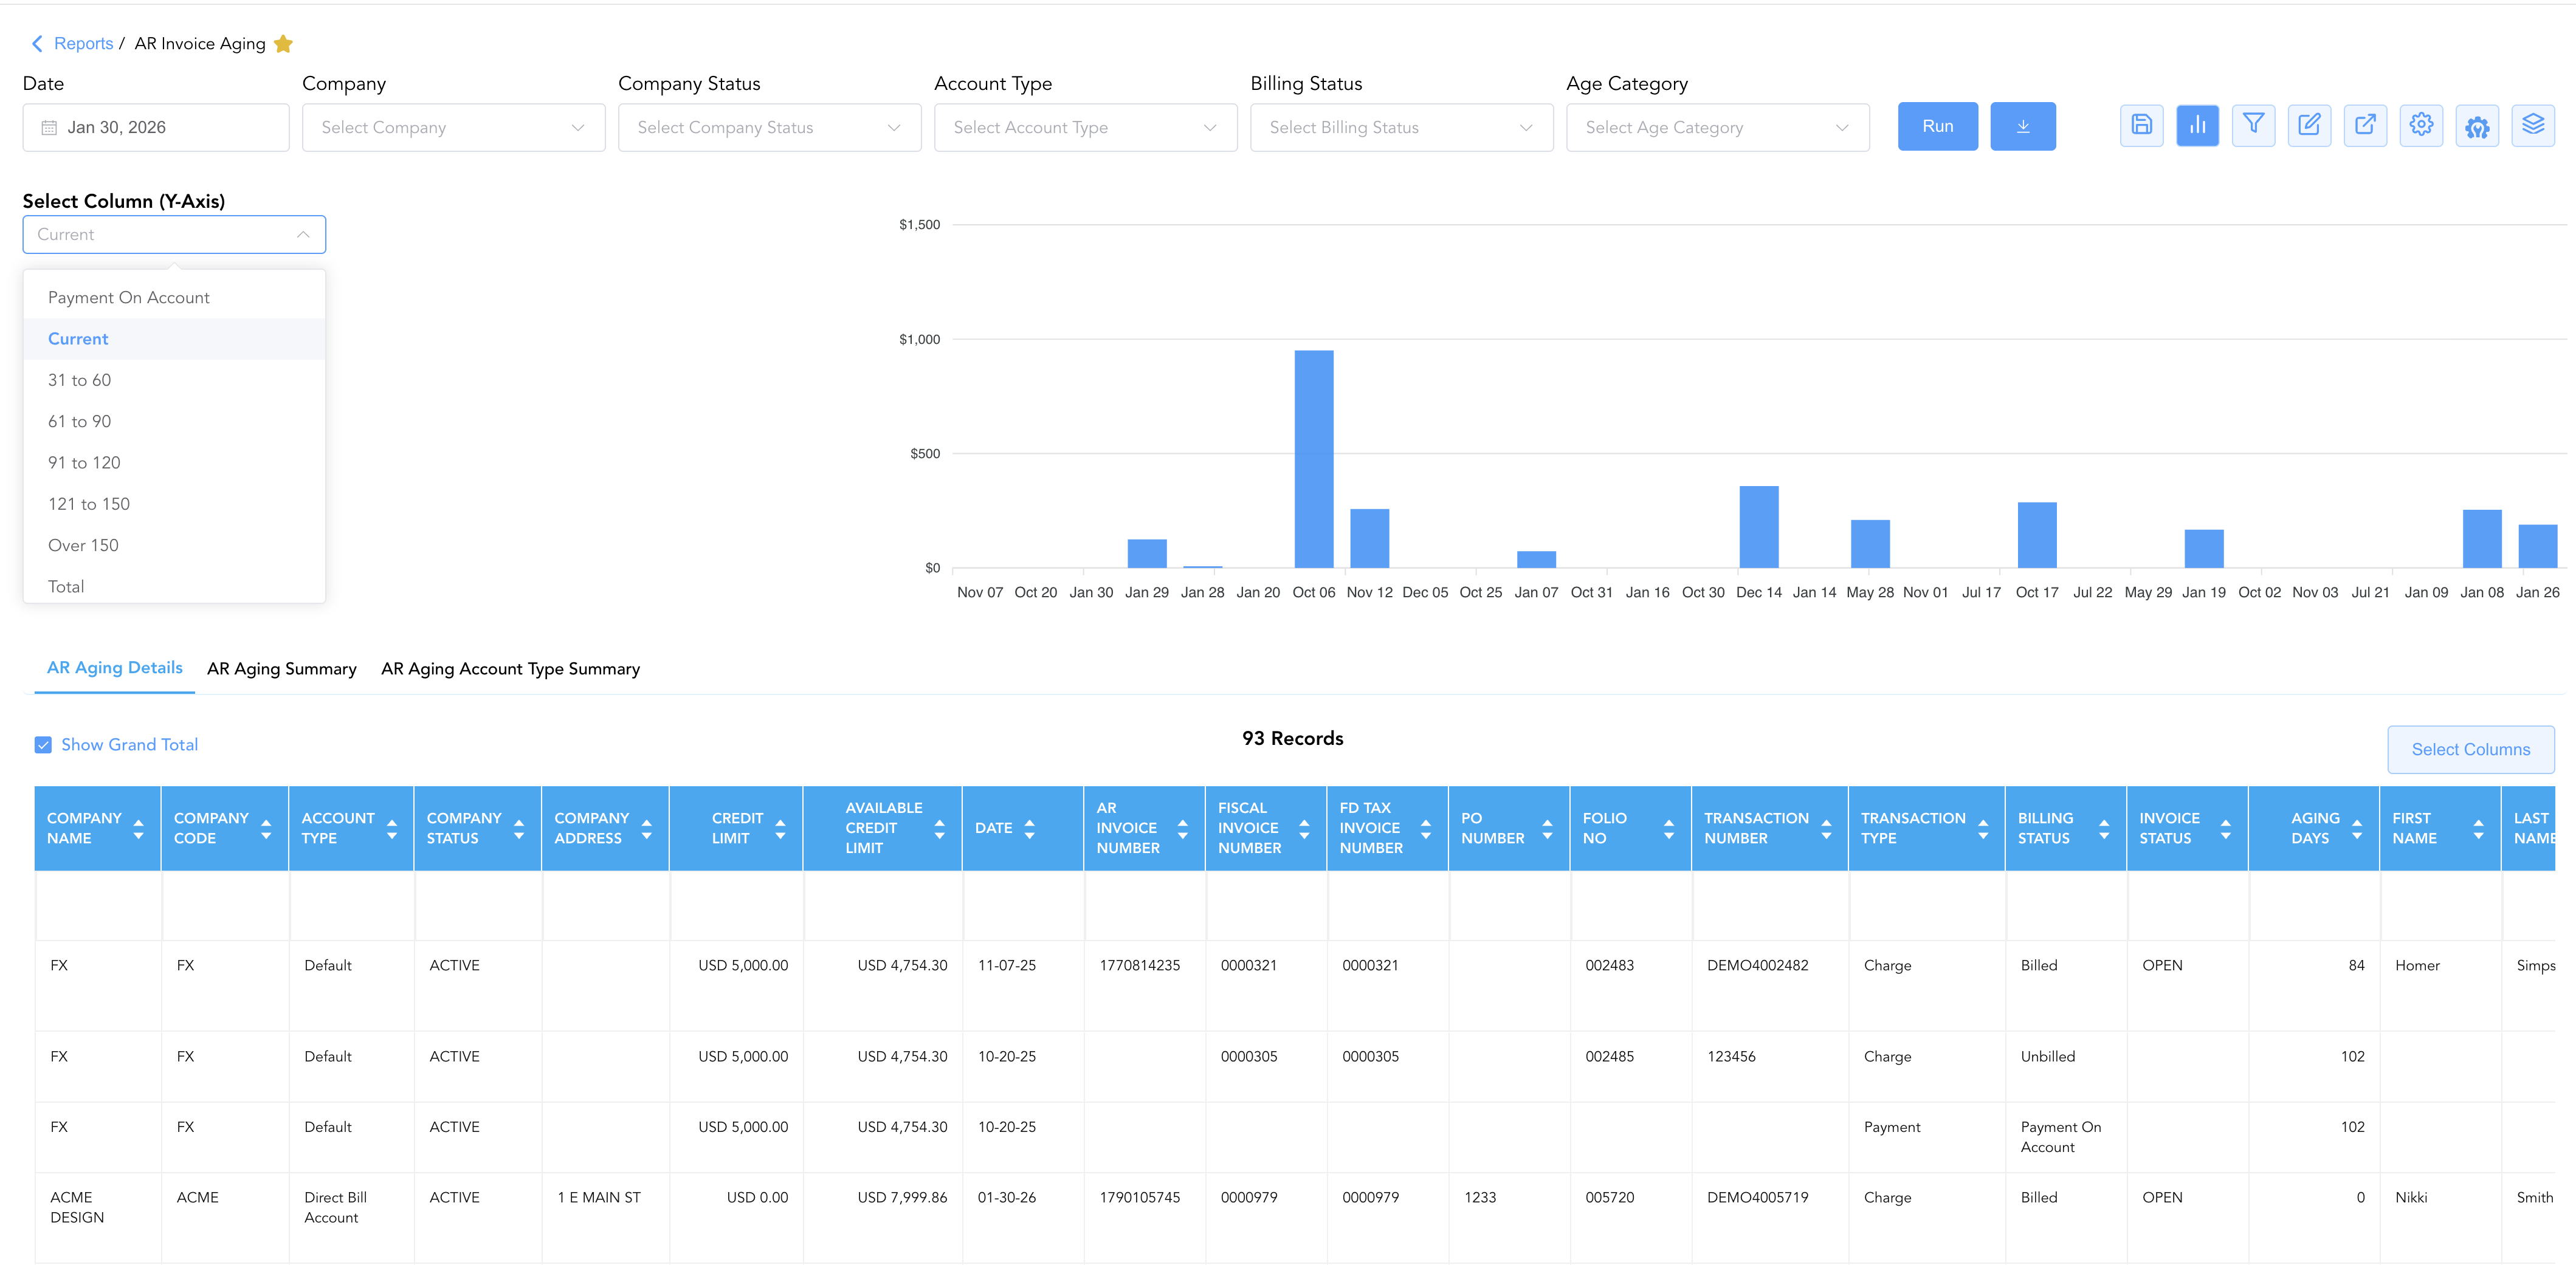Click the tall Oct 06 chart bar
This screenshot has width=2576, height=1265.
(1313, 459)
